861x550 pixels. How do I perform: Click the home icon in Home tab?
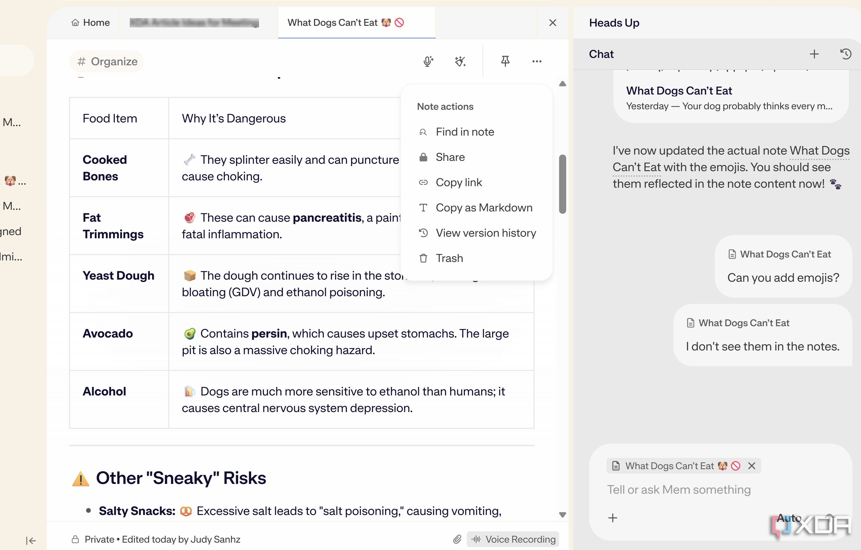(x=75, y=23)
